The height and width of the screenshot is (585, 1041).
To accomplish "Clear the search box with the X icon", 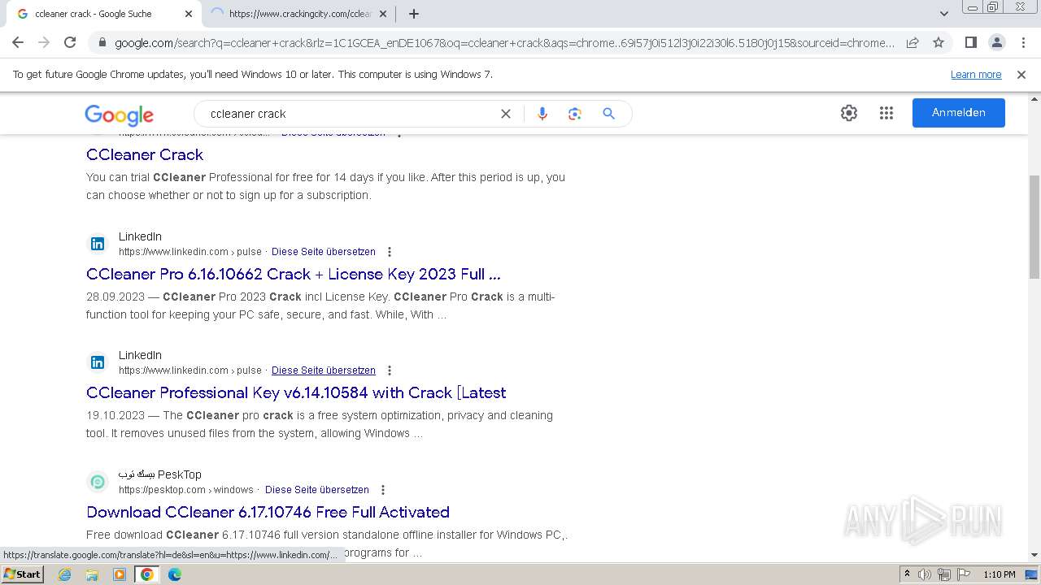I will point(506,114).
